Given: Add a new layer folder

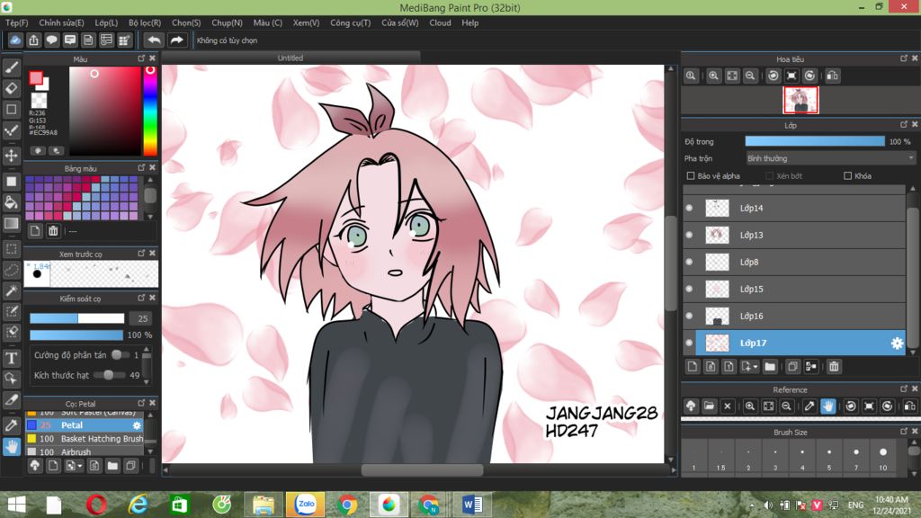Looking at the screenshot, I should click(x=770, y=367).
